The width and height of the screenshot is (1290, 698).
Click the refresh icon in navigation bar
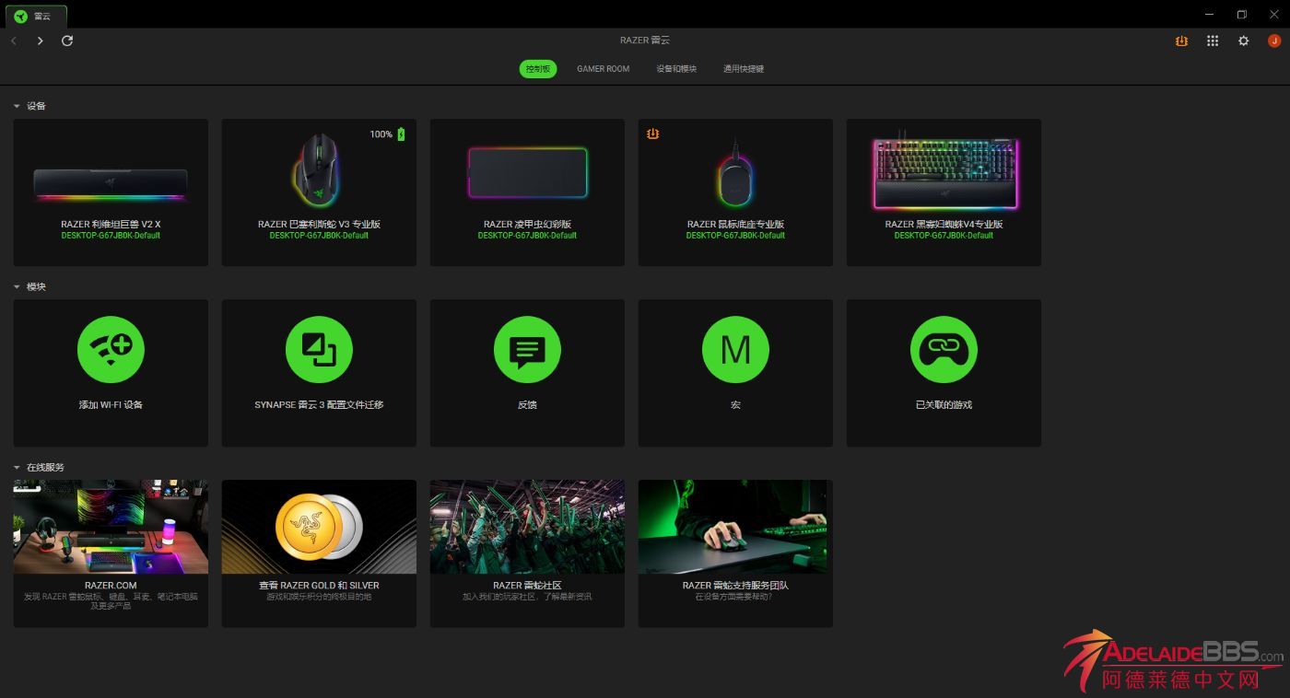click(67, 41)
